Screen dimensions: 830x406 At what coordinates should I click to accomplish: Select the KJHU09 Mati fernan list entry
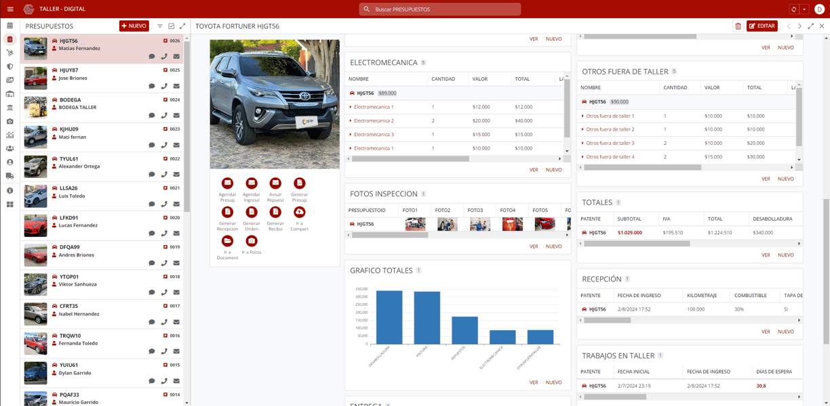point(102,137)
